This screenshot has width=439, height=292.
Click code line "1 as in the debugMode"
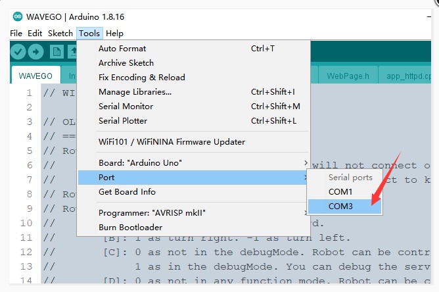coord(283,266)
